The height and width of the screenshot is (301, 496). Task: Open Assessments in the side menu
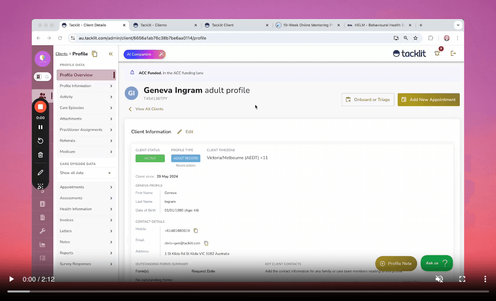tap(86, 198)
